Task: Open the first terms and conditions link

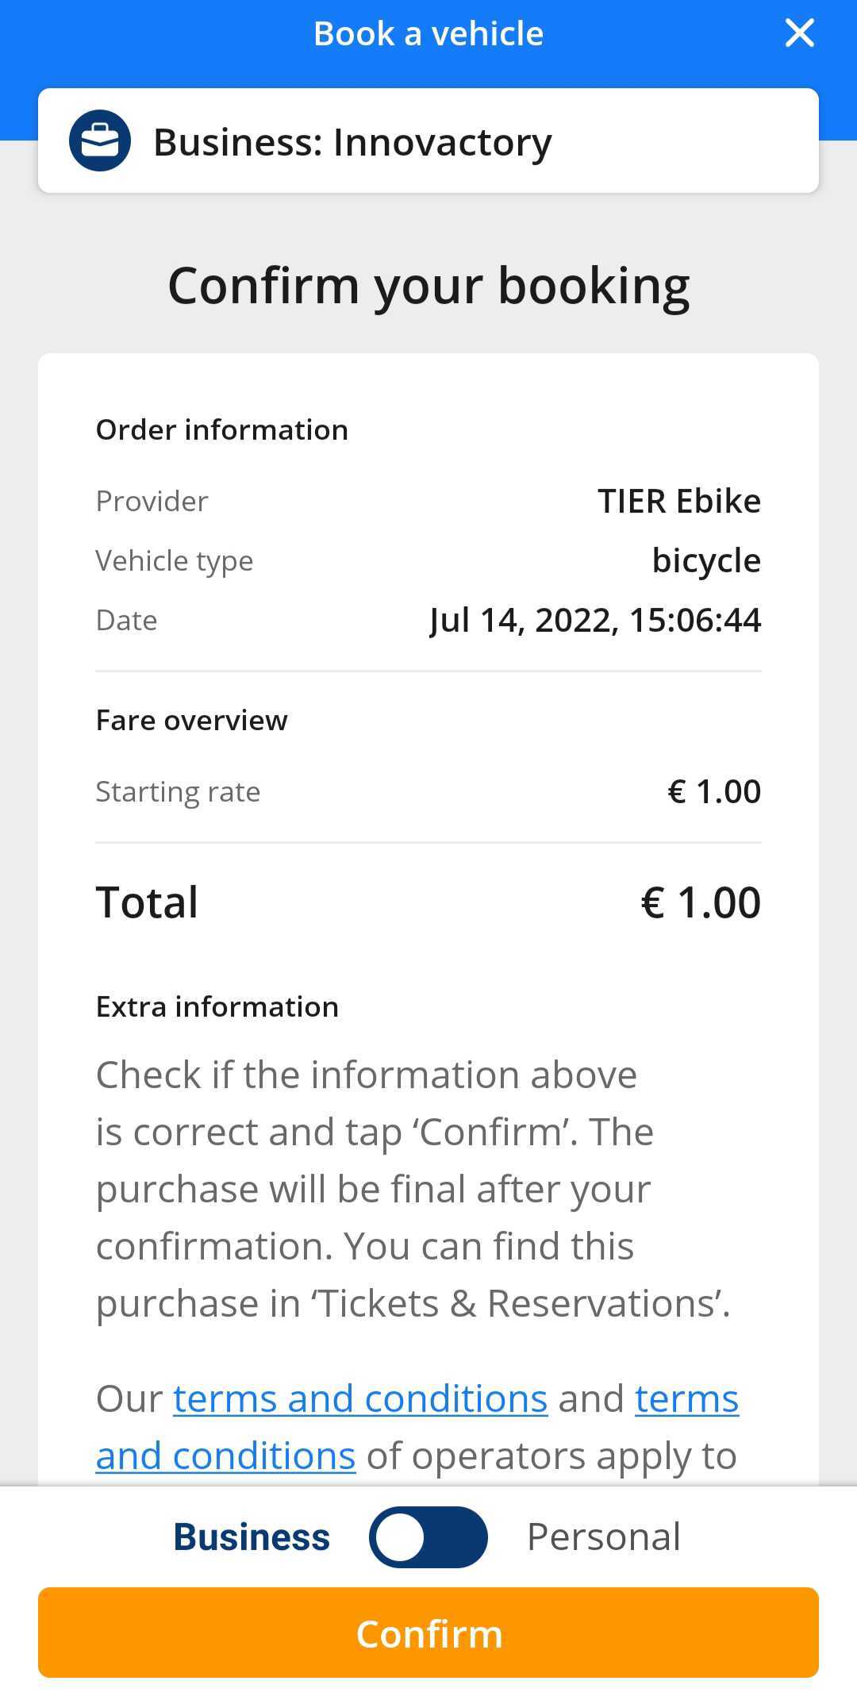Action: point(360,1398)
